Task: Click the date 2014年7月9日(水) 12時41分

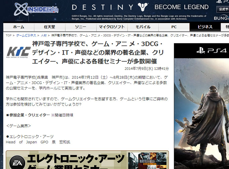Action: coord(147,69)
